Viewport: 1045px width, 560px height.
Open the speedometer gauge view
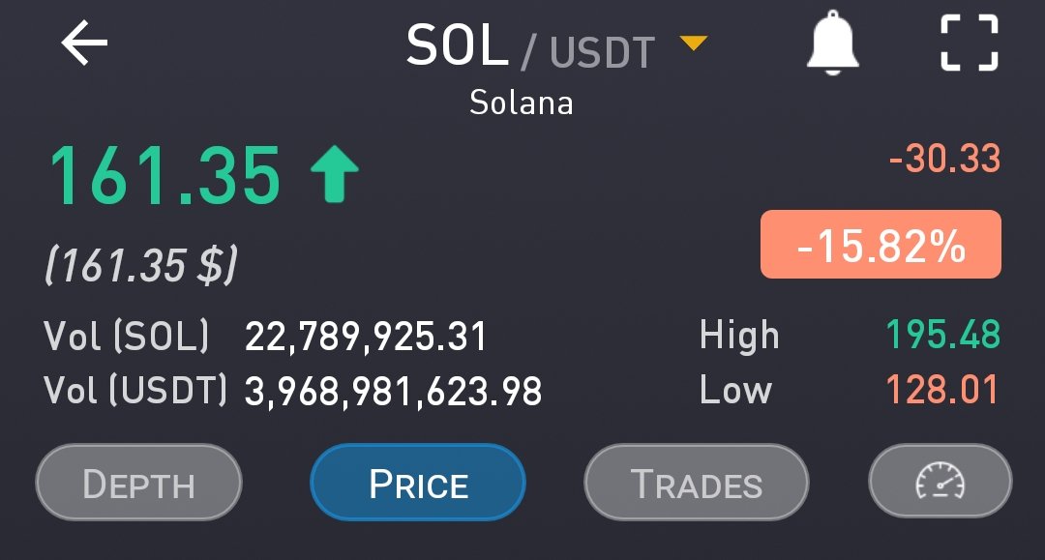click(940, 482)
